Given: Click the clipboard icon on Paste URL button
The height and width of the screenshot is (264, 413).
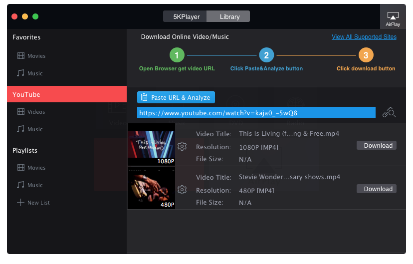Looking at the screenshot, I should tap(144, 97).
